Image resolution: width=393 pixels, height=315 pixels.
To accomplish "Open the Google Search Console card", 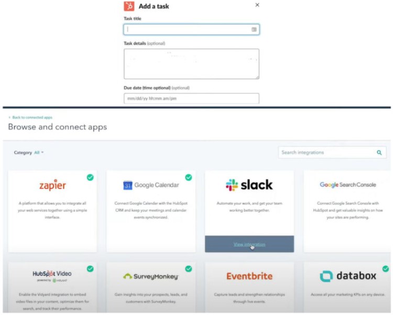I will click(x=347, y=211).
